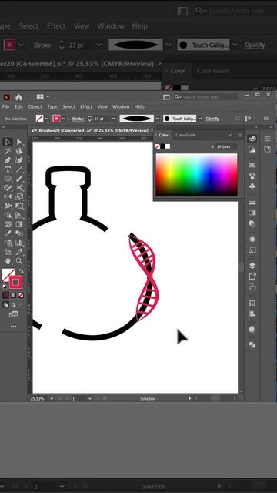Screen dimensions: 277x493
Task: Collapse the Color panel with double arrows
Action: pyautogui.click(x=230, y=135)
